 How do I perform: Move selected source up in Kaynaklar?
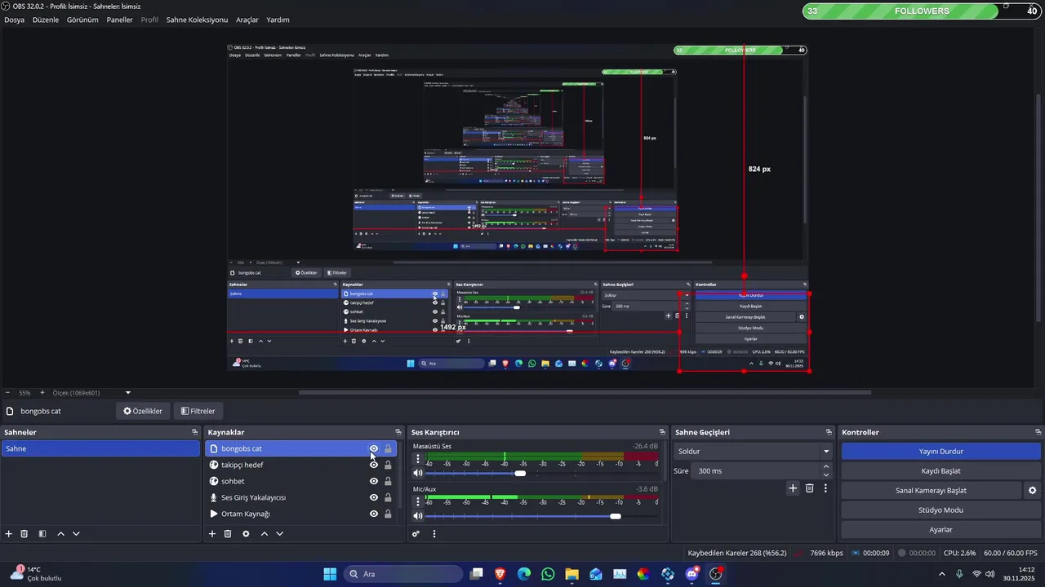pyautogui.click(x=264, y=534)
